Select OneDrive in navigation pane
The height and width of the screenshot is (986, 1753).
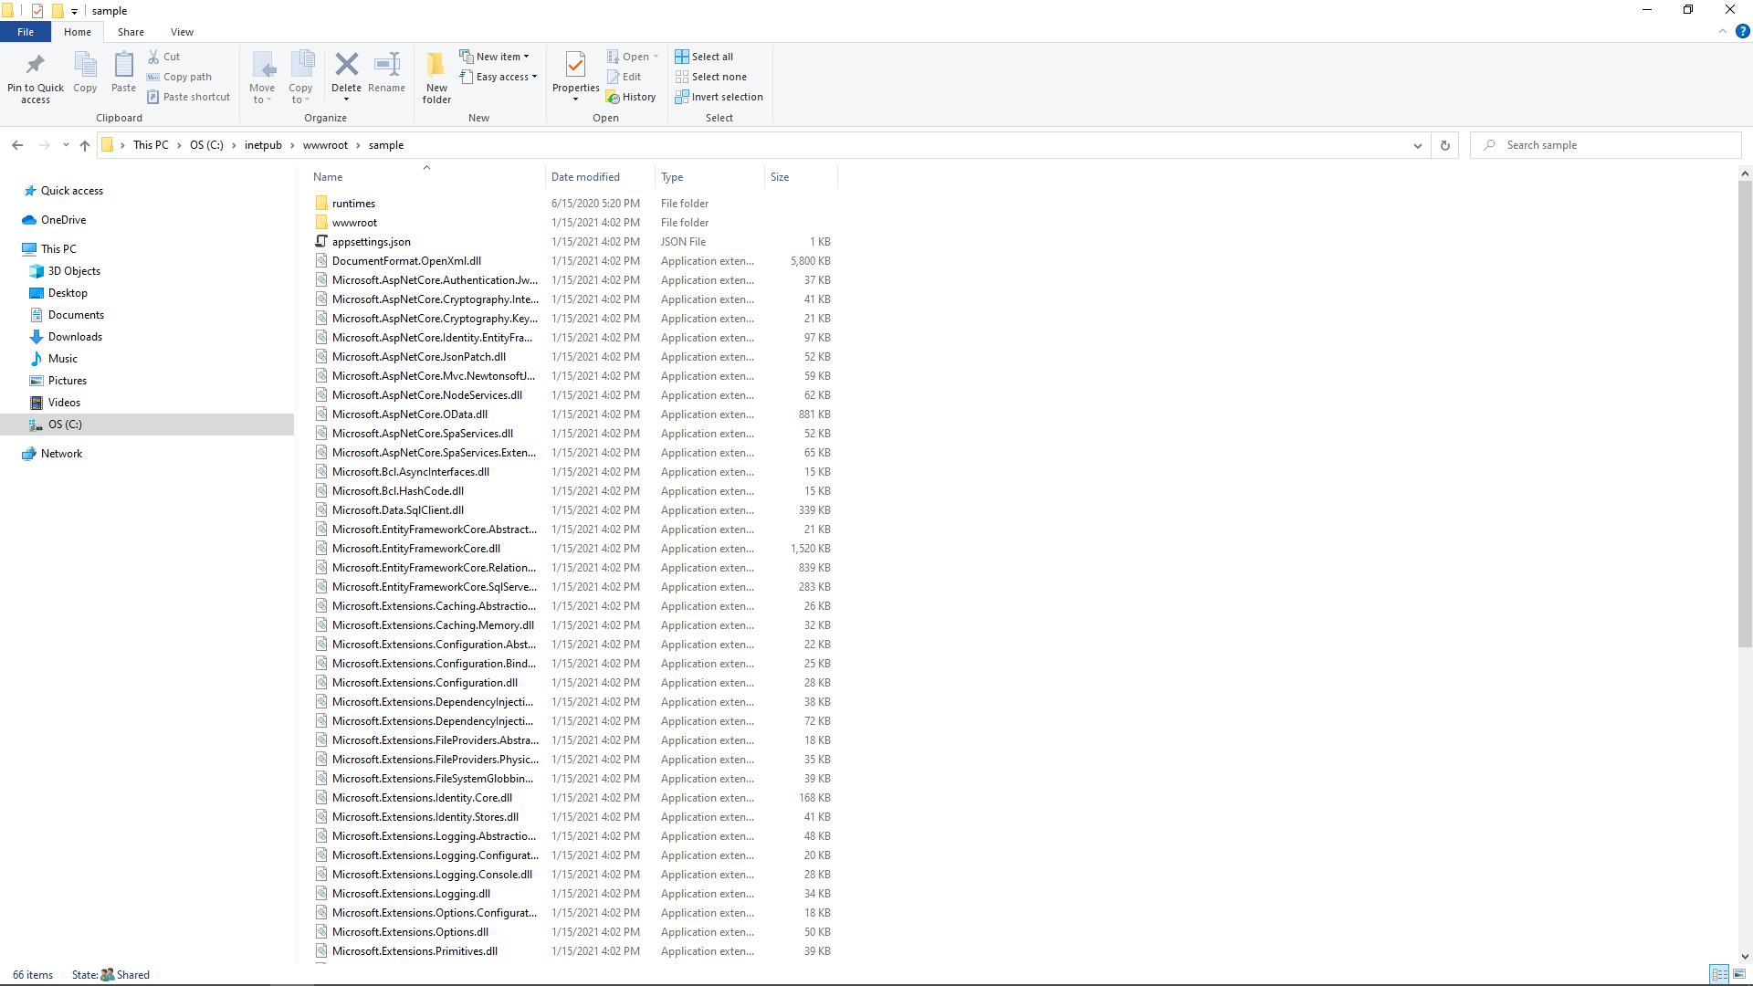coord(63,220)
